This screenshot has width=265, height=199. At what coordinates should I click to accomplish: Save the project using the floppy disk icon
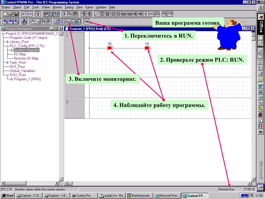[x=16, y=14]
